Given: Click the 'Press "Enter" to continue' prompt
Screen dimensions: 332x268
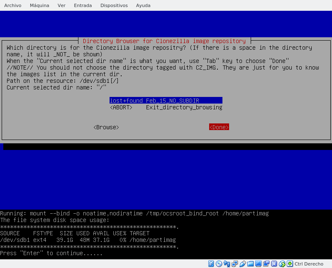Looking at the screenshot, I should (51, 253).
